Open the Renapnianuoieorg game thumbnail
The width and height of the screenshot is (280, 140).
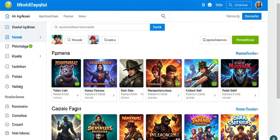[x=164, y=73]
